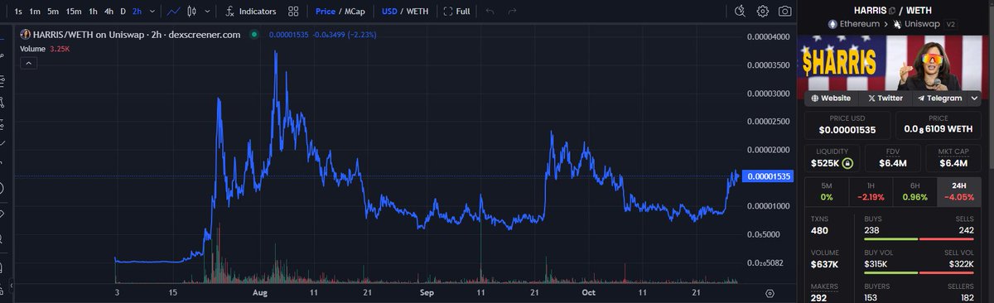Image resolution: width=994 pixels, height=303 pixels.
Task: Select the 15m timeframe
Action: coord(74,12)
